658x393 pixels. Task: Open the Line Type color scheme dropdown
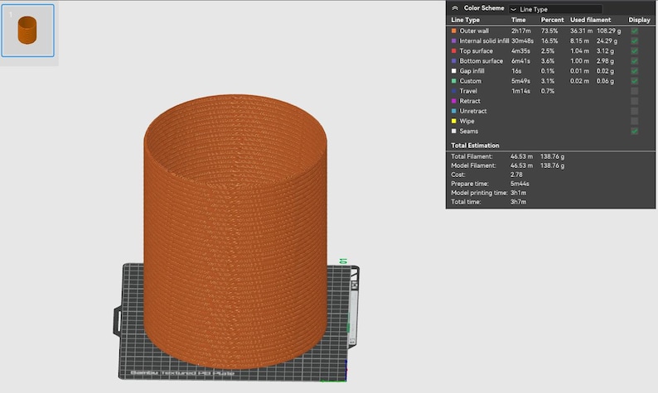[555, 9]
